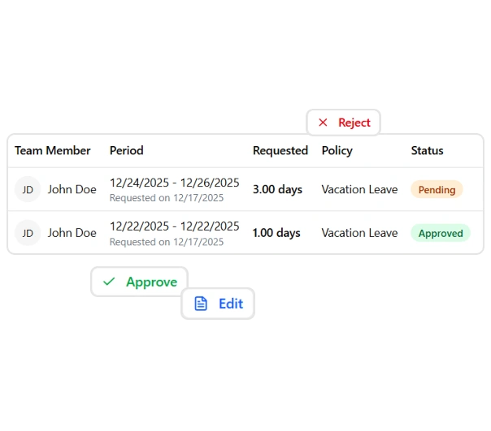This screenshot has width=491, height=431.
Task: Click the checkmark icon on Approve
Action: click(x=109, y=282)
